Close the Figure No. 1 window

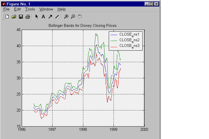coord(156,4)
